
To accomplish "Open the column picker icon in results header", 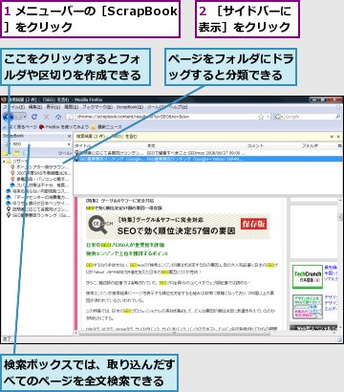I will pyautogui.click(x=340, y=145).
